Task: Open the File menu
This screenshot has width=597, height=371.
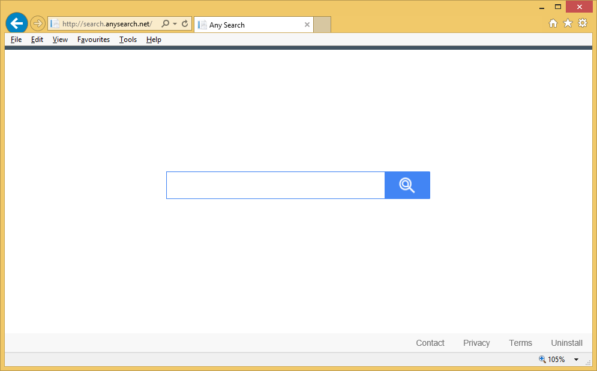Action: 16,40
